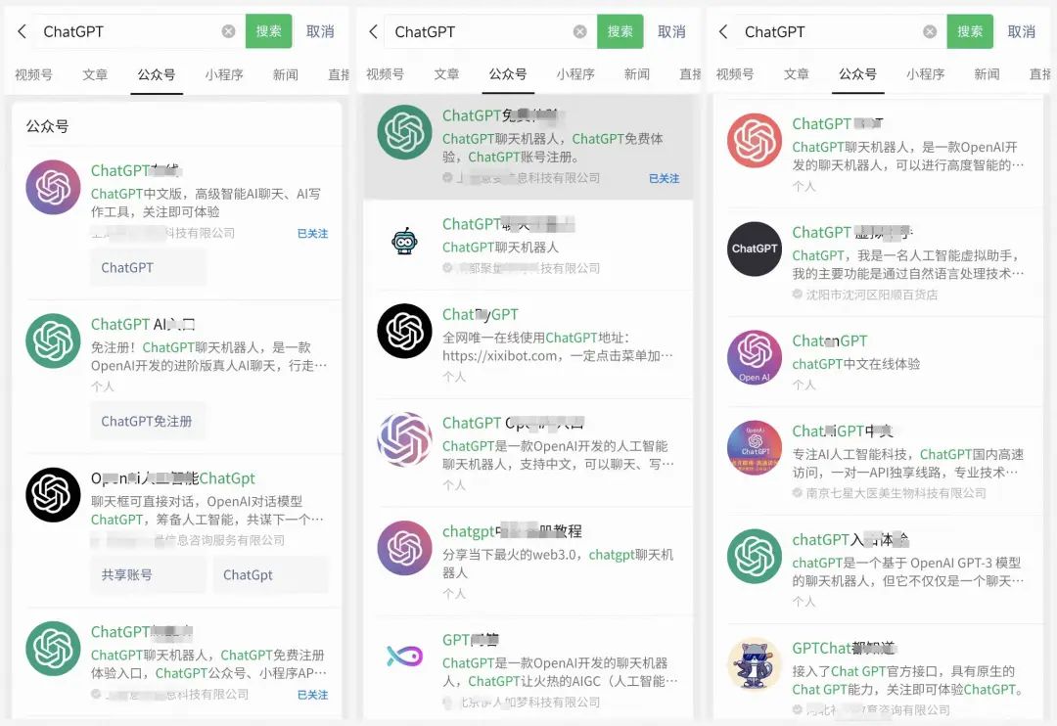1057x726 pixels.
Task: Switch to 视频号 tab in the right screen
Action: (735, 74)
